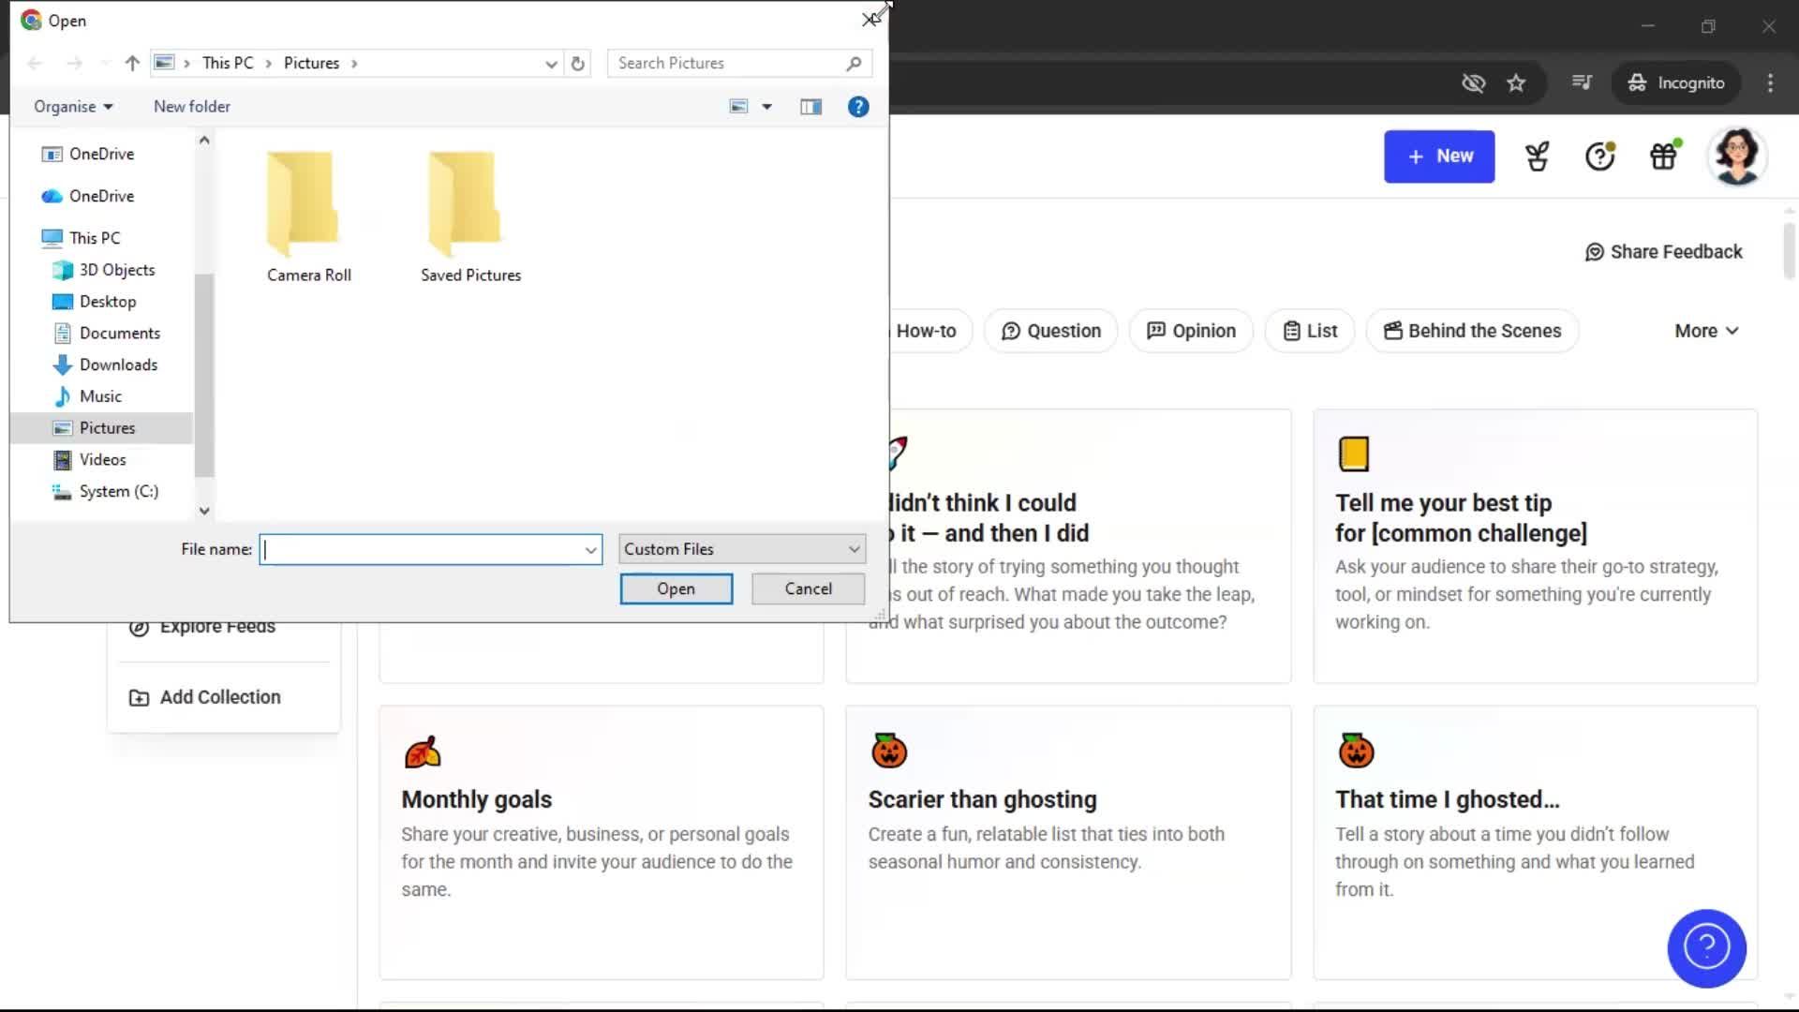Select the Opinion category pill
This screenshot has width=1799, height=1012.
(x=1190, y=330)
